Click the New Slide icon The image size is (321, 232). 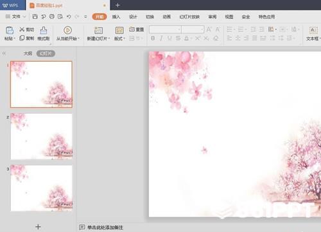point(98,30)
